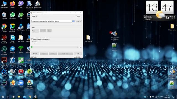Click the 2% progress percentage text
The width and height of the screenshot is (177, 99).
pyautogui.click(x=80, y=47)
